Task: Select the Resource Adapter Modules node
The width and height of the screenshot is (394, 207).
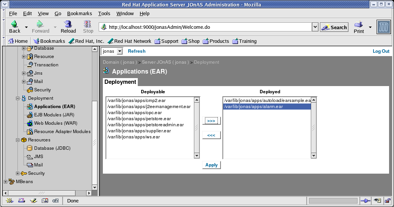Action: coord(62,132)
